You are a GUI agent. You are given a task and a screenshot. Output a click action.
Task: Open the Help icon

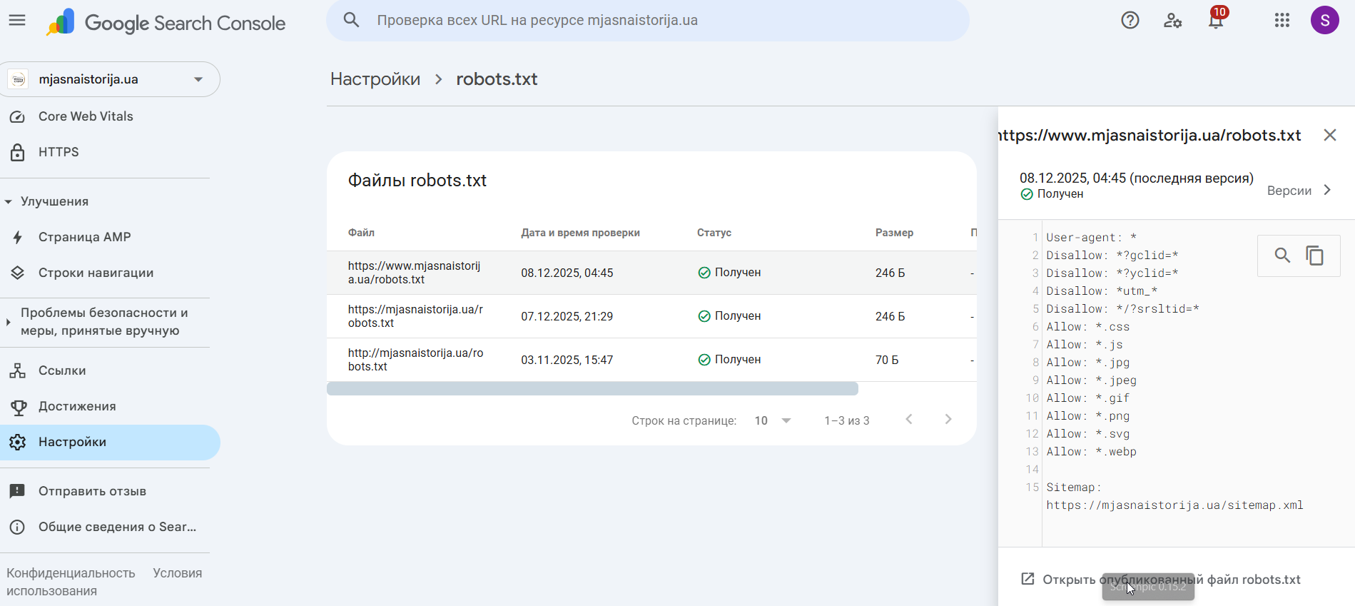tap(1130, 21)
